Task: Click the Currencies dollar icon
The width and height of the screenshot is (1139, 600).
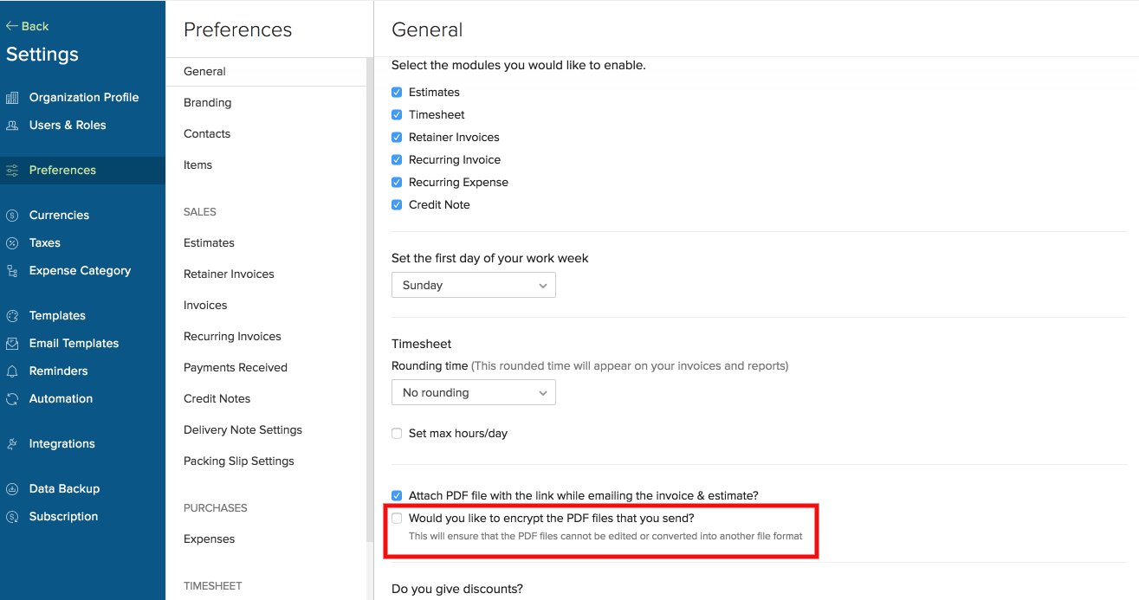Action: (12, 216)
